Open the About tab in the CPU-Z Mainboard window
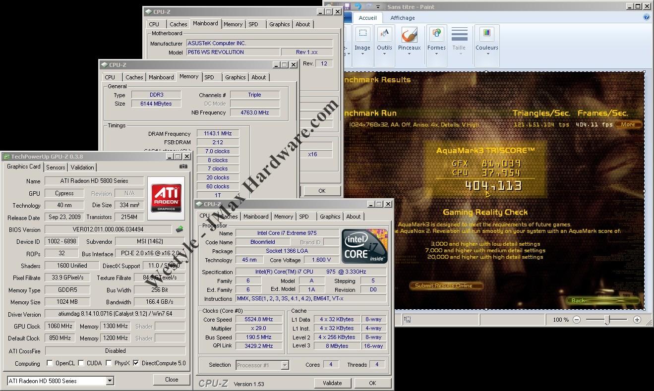Screen dimensions: 654x391 (303, 24)
